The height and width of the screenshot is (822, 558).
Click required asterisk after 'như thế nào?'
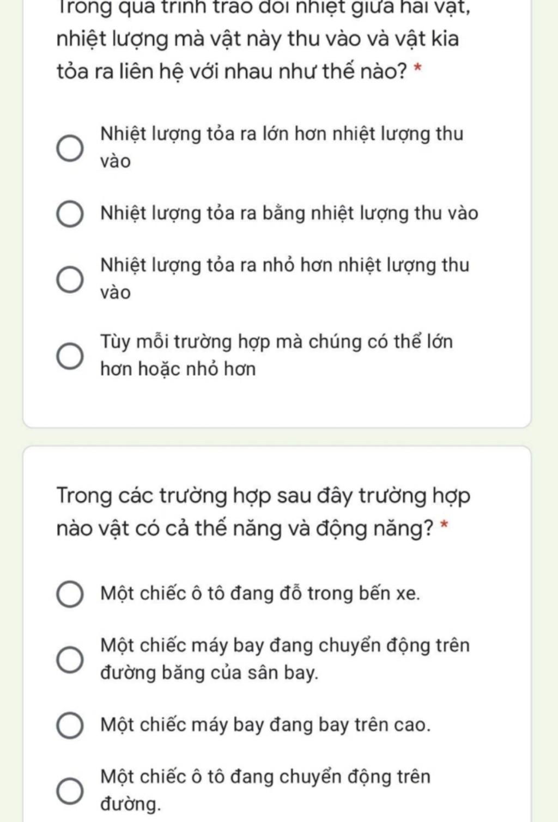(418, 69)
